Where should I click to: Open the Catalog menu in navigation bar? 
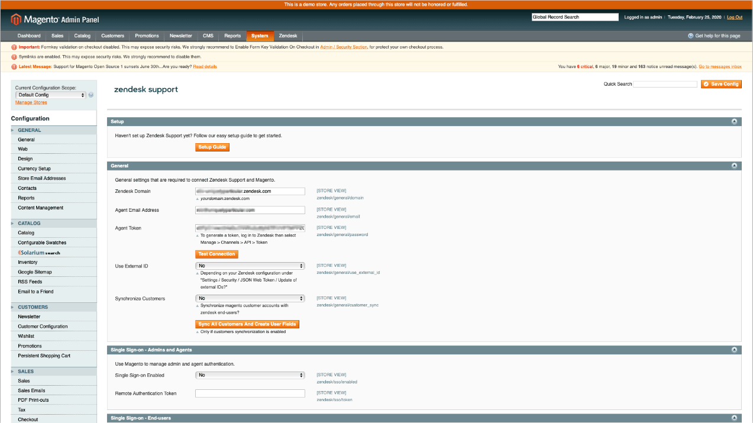[x=82, y=35]
